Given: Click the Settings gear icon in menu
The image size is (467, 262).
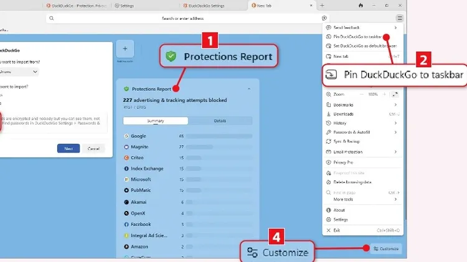Looking at the screenshot, I should (329, 220).
